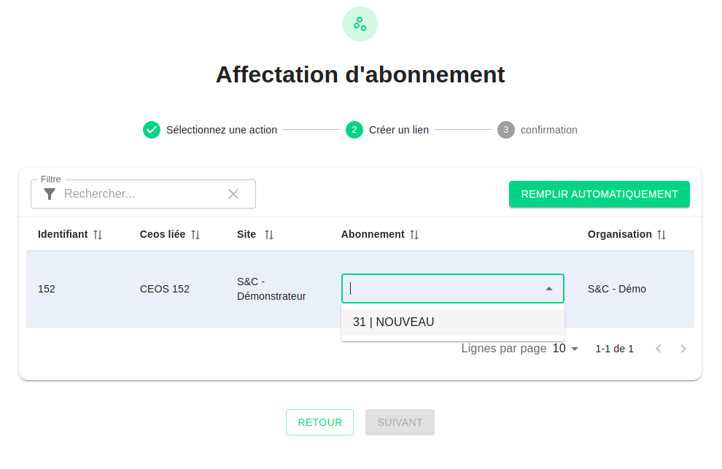Screen dimensions: 722x469
Task: Sort by Site column arrows
Action: tap(269, 235)
